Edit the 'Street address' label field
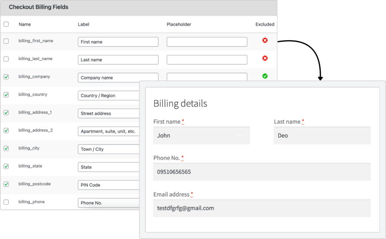This screenshot has width=386, height=239. [109, 113]
